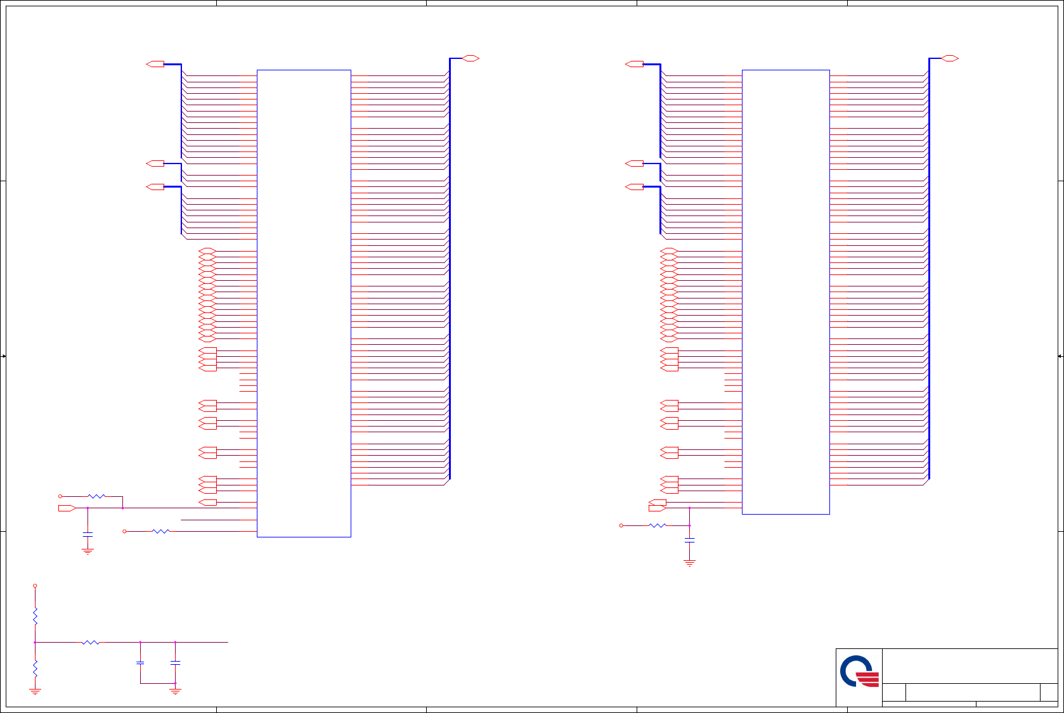
Task: Select the large right chip rectangle symbol
Action: tap(786, 292)
